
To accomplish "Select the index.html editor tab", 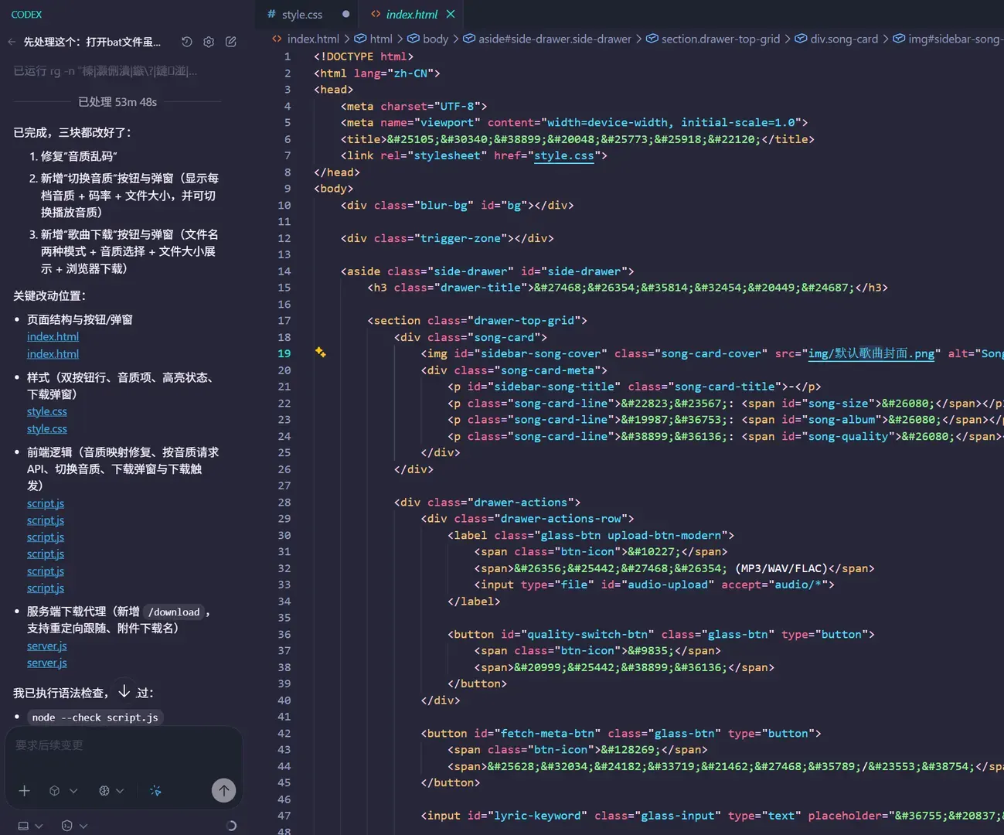I will [411, 14].
